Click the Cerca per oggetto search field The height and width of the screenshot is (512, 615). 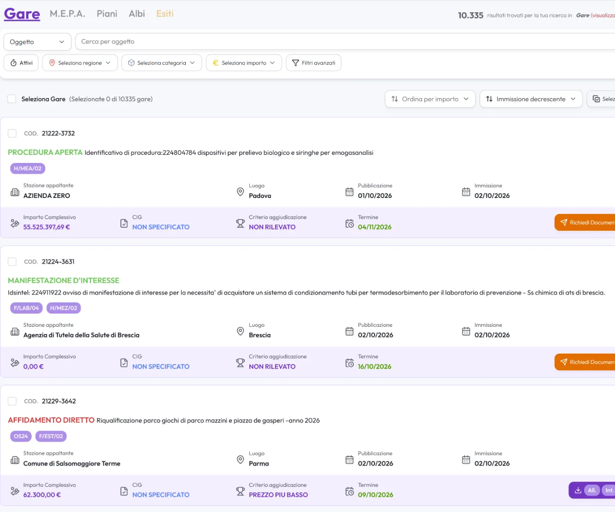pyautogui.click(x=345, y=42)
